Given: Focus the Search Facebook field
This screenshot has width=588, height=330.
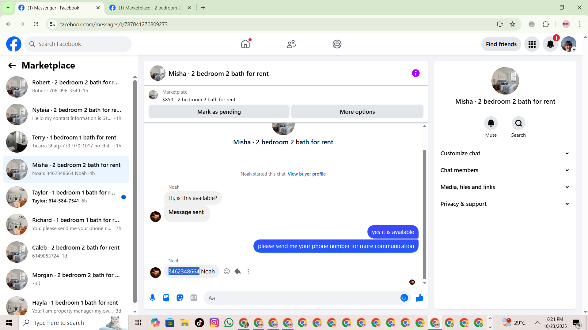Looking at the screenshot, I should click(78, 44).
